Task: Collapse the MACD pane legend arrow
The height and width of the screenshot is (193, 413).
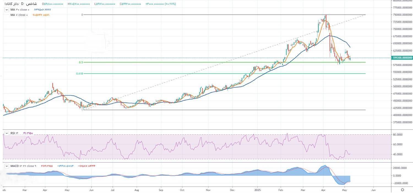Action: coord(6,166)
